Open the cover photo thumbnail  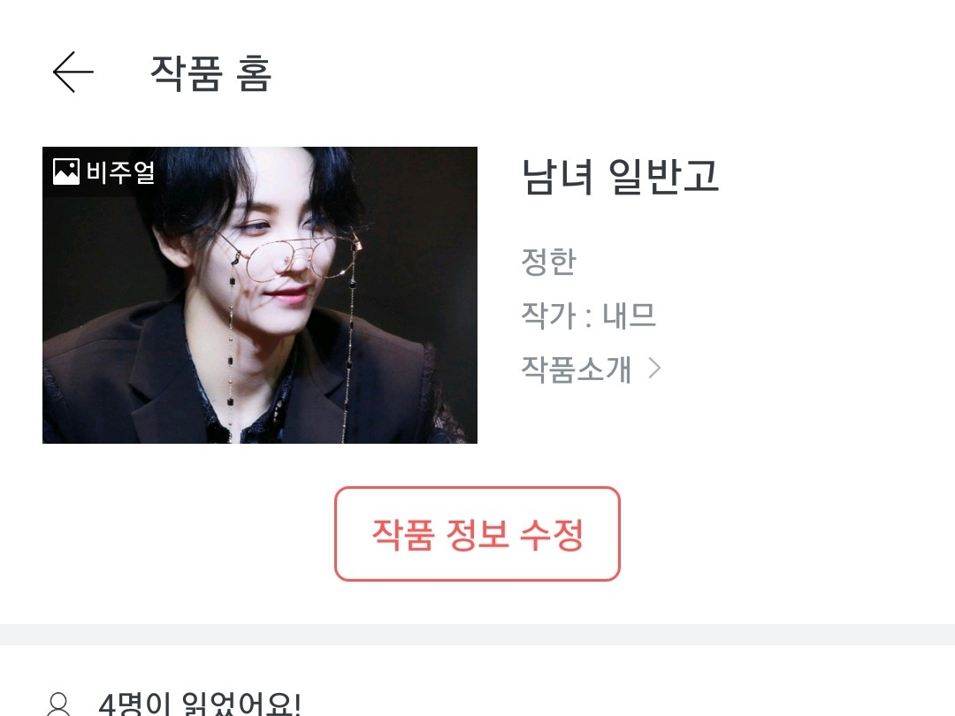tap(259, 295)
